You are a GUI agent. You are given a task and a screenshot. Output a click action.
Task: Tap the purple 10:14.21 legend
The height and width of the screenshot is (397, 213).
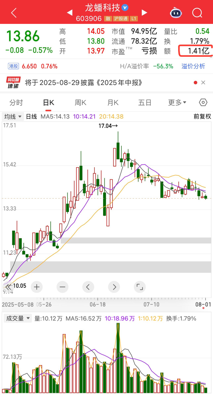(84, 117)
